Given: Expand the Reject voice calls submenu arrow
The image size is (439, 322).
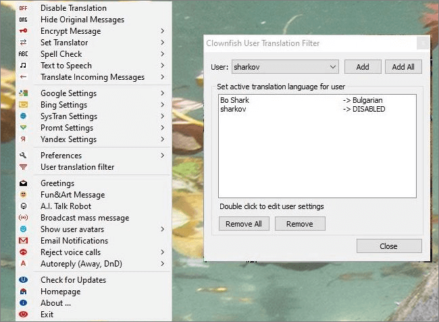Looking at the screenshot, I should pyautogui.click(x=163, y=252).
